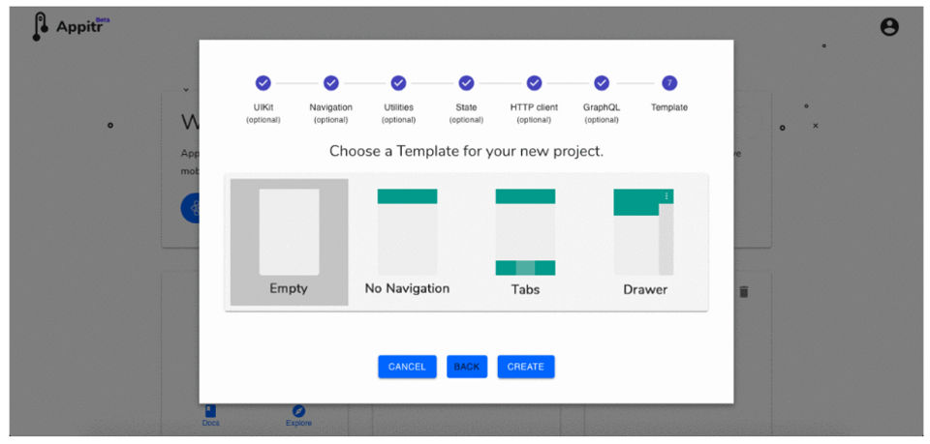Image resolution: width=930 pixels, height=444 pixels.
Task: Open the Explore compass icon in background
Action: [x=299, y=411]
